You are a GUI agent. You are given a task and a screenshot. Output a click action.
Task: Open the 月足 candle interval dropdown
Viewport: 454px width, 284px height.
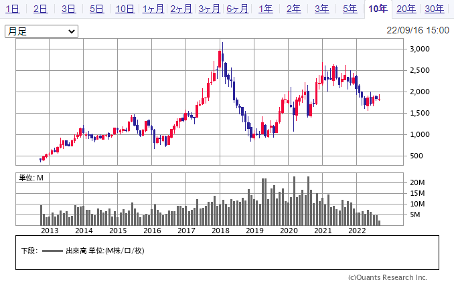[x=42, y=31]
